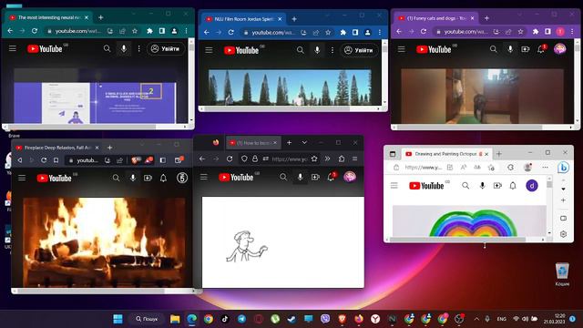583x328 pixels.
Task: Bookmark star in purple Chrome window
Action: coord(520,32)
